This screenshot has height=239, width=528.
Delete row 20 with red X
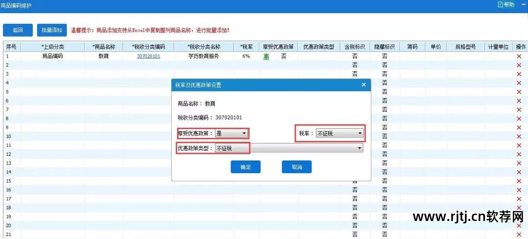[519, 225]
